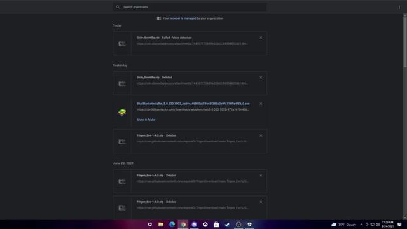Open the Xbox app from the taskbar
The image size is (407, 229).
click(205, 225)
